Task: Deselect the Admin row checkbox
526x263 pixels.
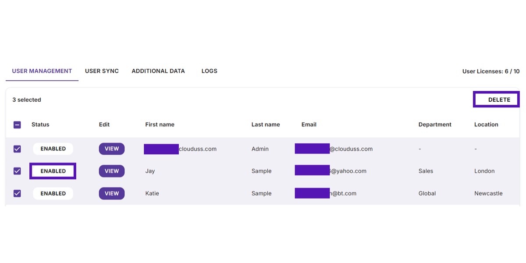Action: pos(17,149)
